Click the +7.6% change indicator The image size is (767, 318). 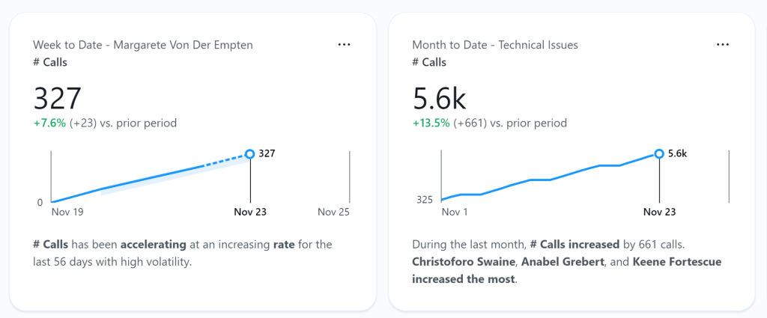49,123
